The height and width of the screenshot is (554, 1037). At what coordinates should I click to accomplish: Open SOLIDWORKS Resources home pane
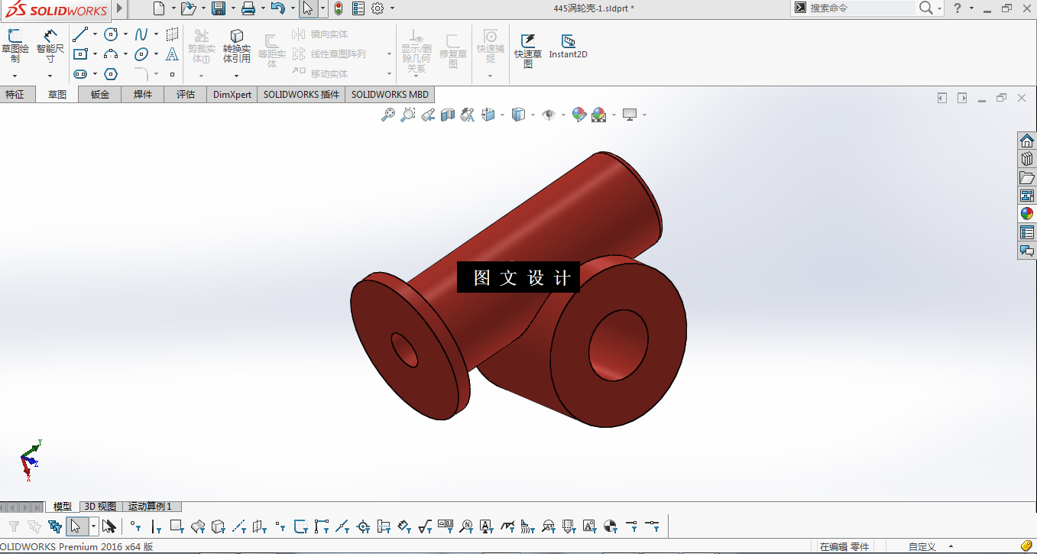pos(1027,141)
